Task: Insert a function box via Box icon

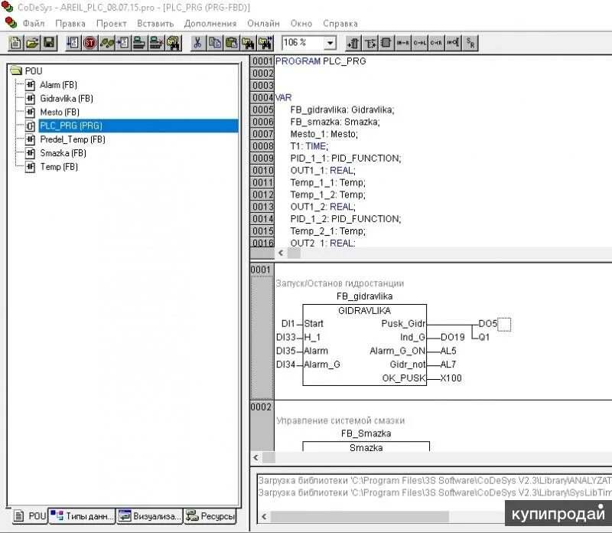Action: [x=386, y=43]
